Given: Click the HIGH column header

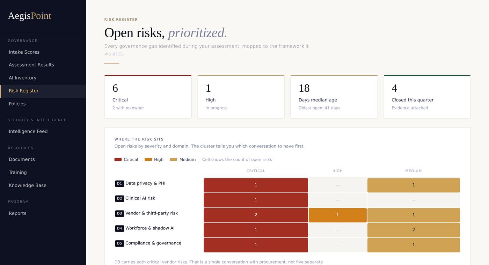Looking at the screenshot, I should tap(338, 171).
